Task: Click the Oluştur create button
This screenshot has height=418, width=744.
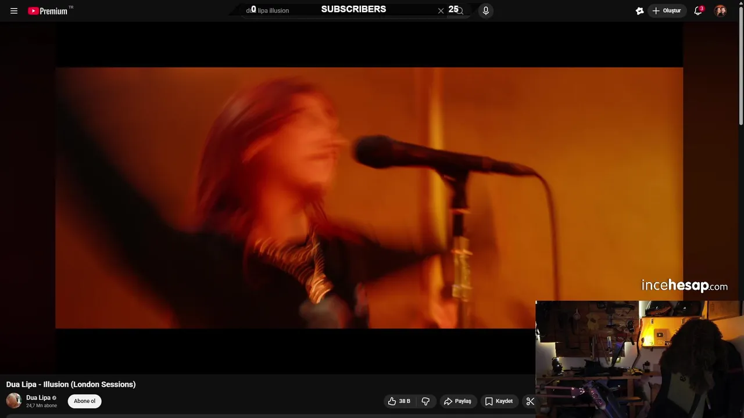Action: [667, 11]
